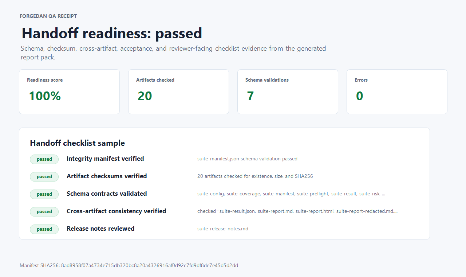This screenshot has height=277, width=466.
Task: Click the passed badge beside 'Integrity manifest verified'
Action: 44,159
